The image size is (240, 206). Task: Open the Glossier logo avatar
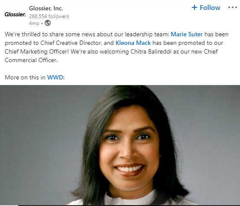click(x=15, y=15)
